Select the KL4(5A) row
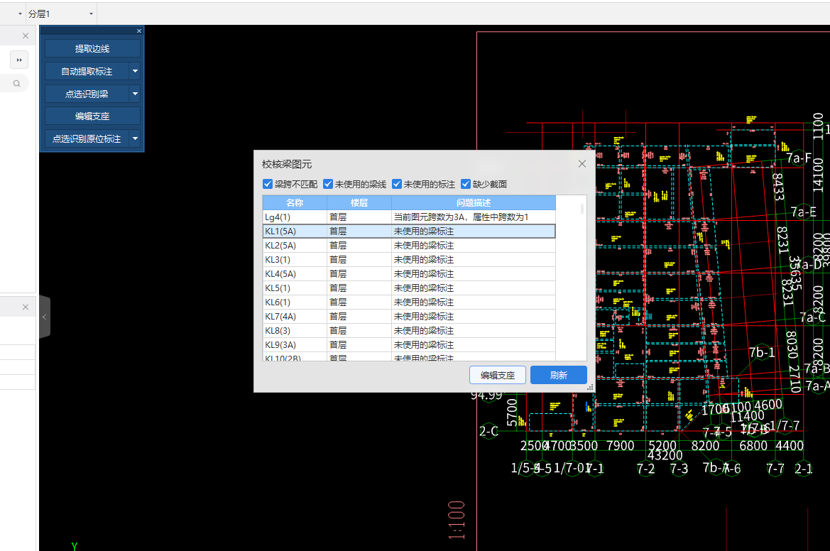Viewport: 830px width, 551px height. (409, 273)
